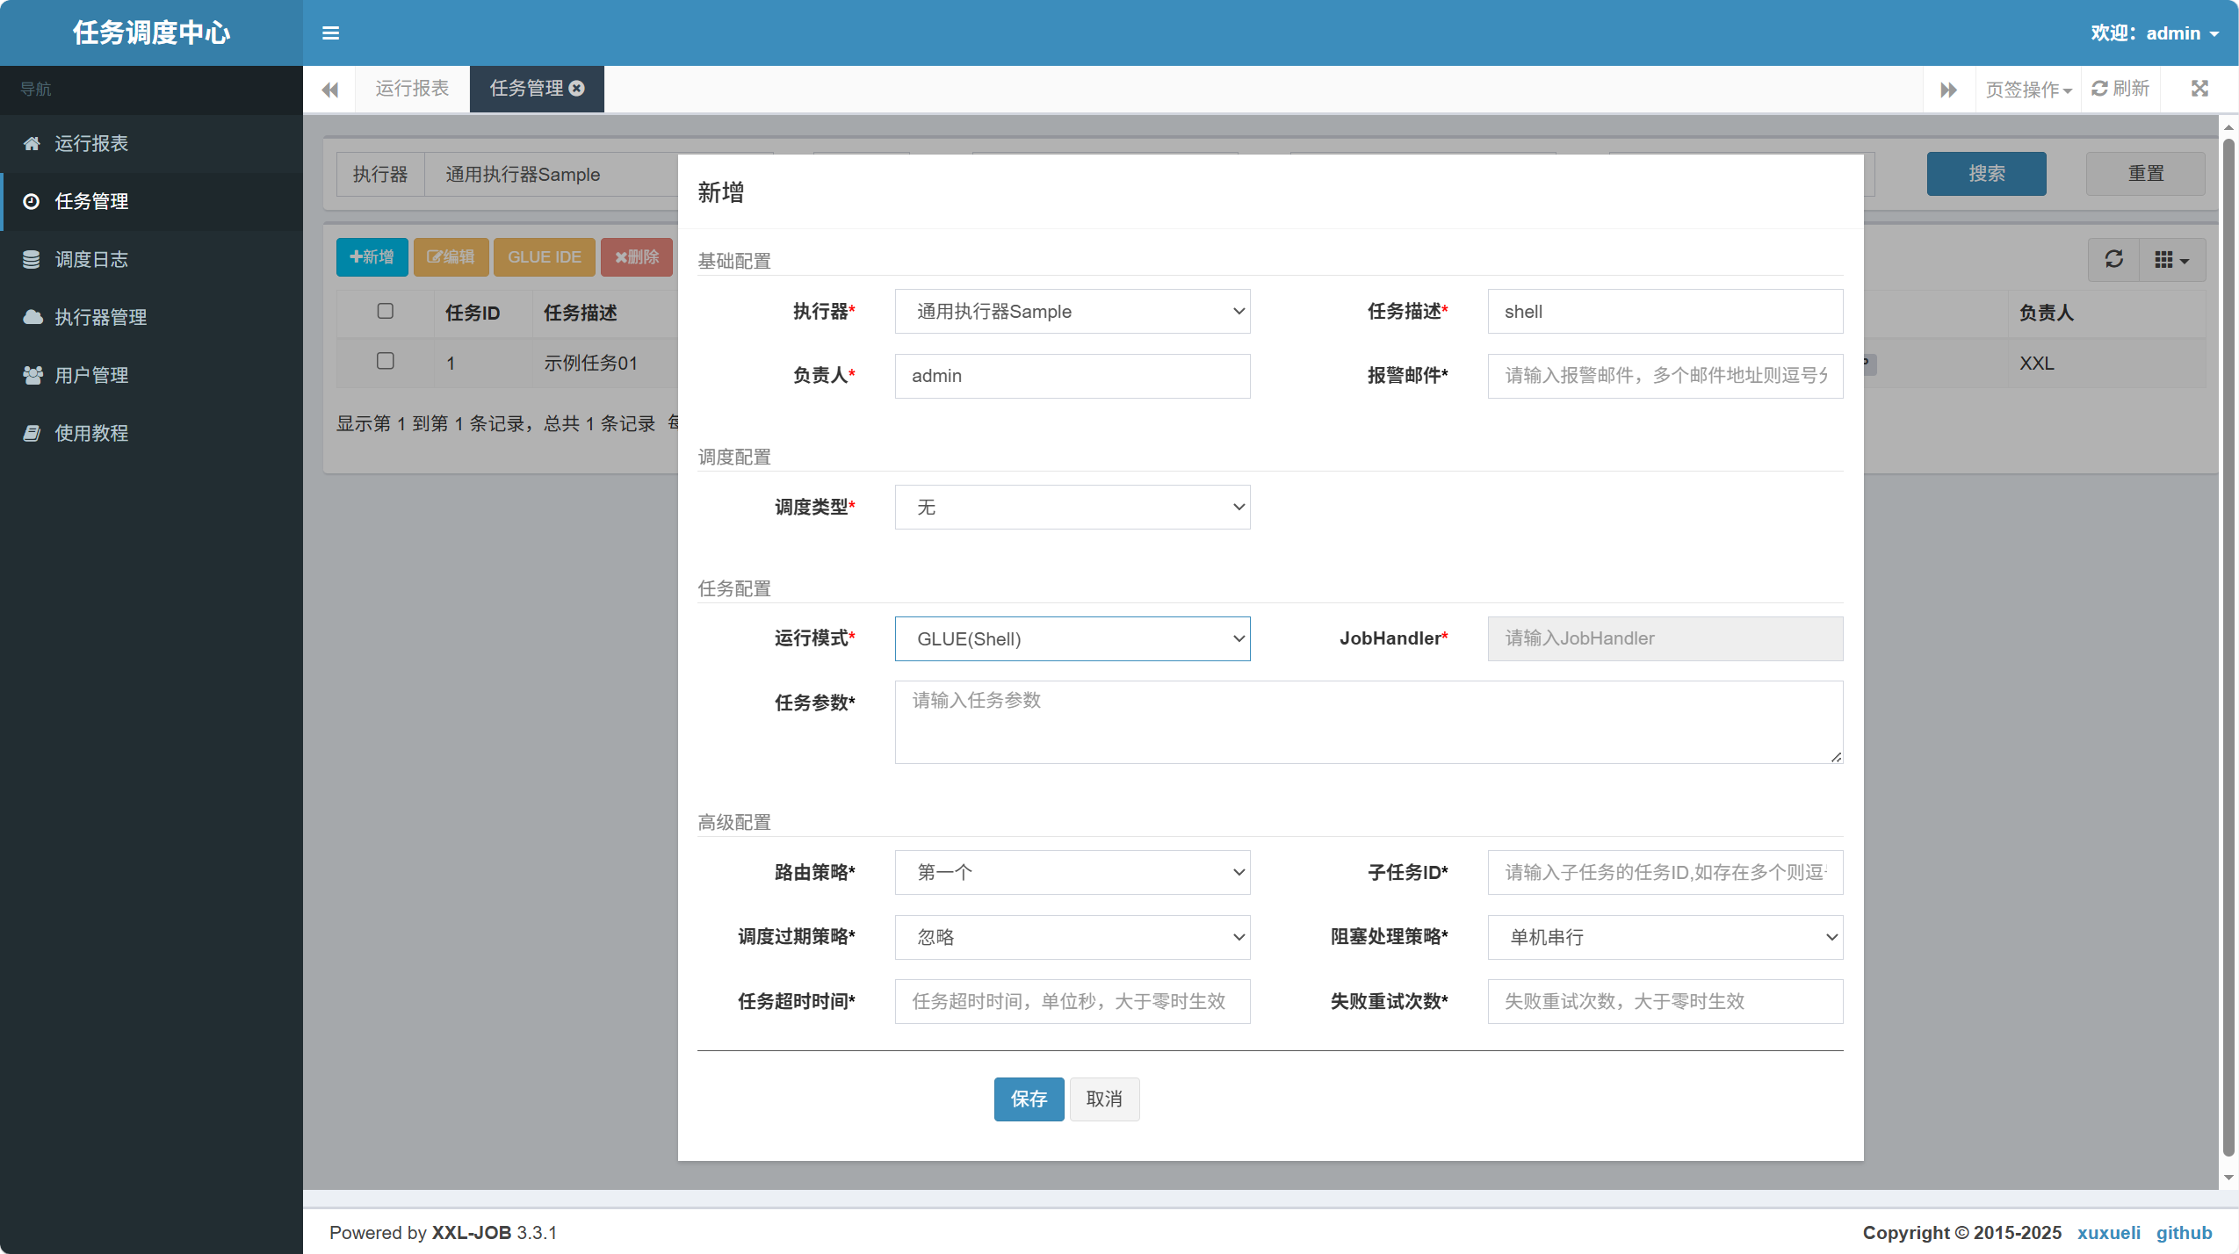Collapse tabs using the double-arrow icon
Screen dimensions: 2239x1254
pos(1948,89)
